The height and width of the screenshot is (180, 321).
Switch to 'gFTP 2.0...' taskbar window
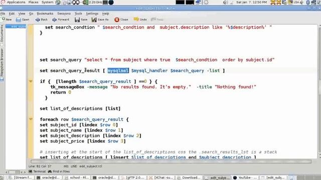coord(132,177)
